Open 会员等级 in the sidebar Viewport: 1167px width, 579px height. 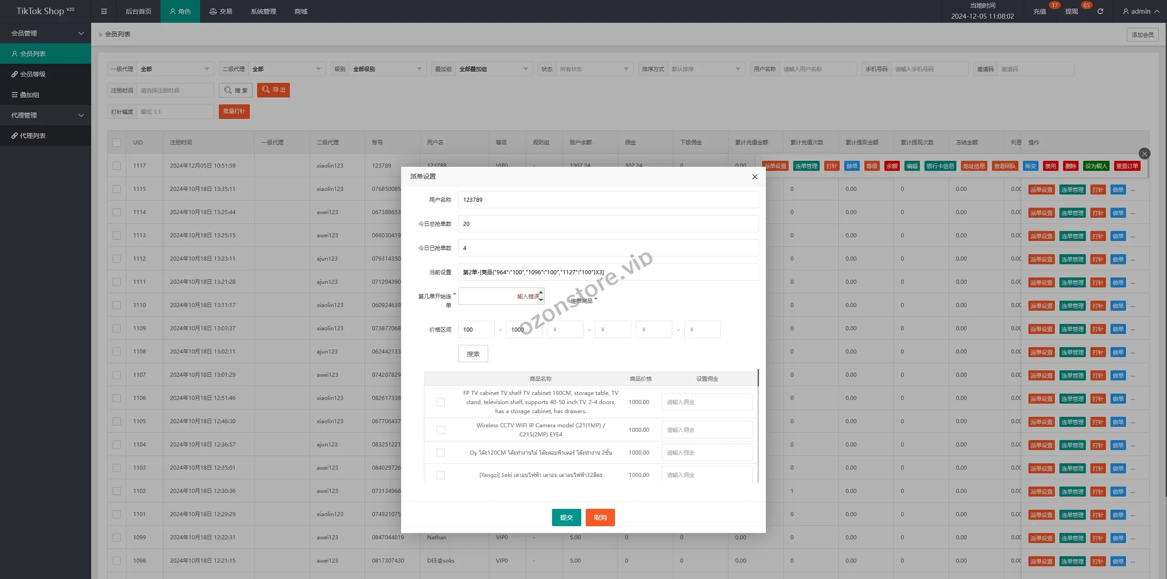(x=33, y=74)
